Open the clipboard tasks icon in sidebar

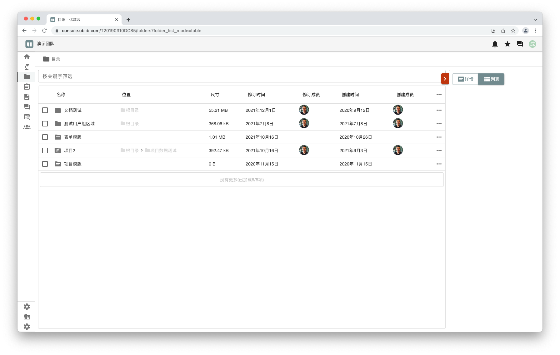[27, 87]
